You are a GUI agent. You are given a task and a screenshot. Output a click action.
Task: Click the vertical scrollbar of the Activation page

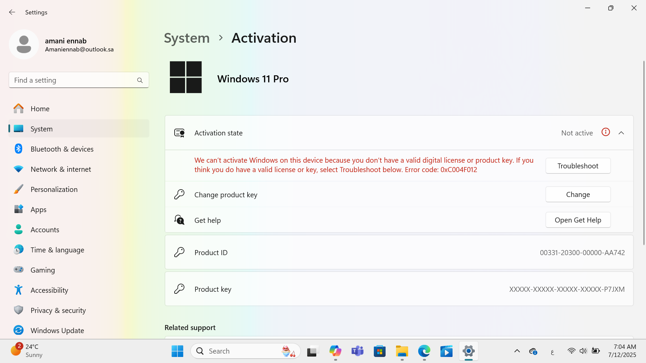pyautogui.click(x=644, y=153)
